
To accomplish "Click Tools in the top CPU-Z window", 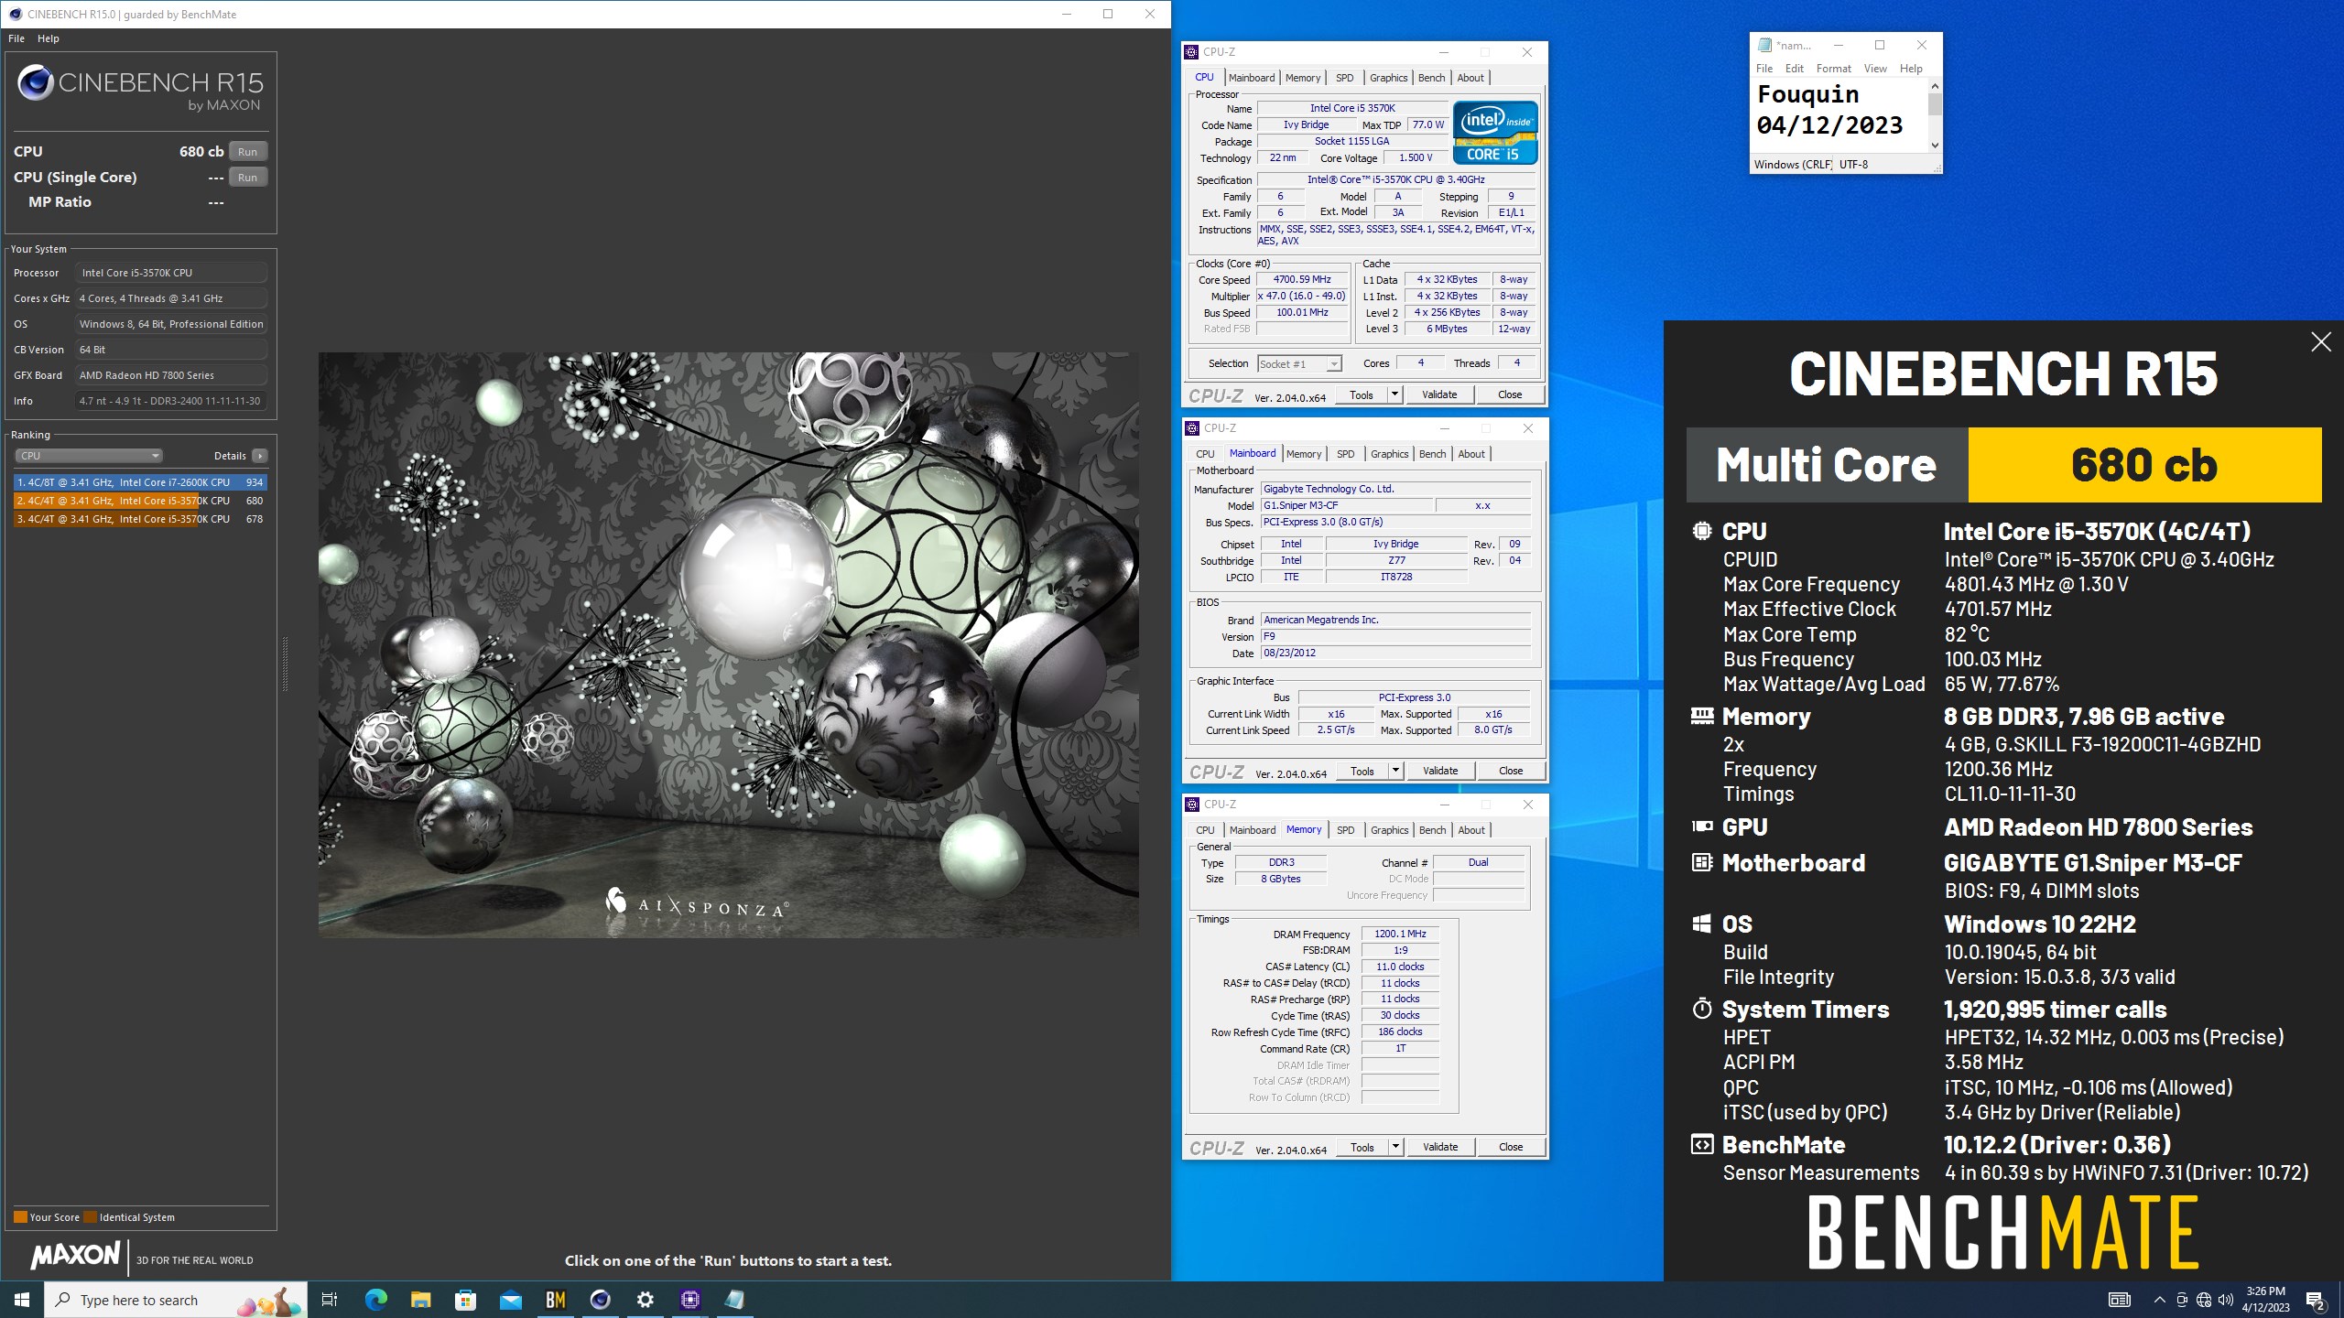I will tap(1362, 395).
